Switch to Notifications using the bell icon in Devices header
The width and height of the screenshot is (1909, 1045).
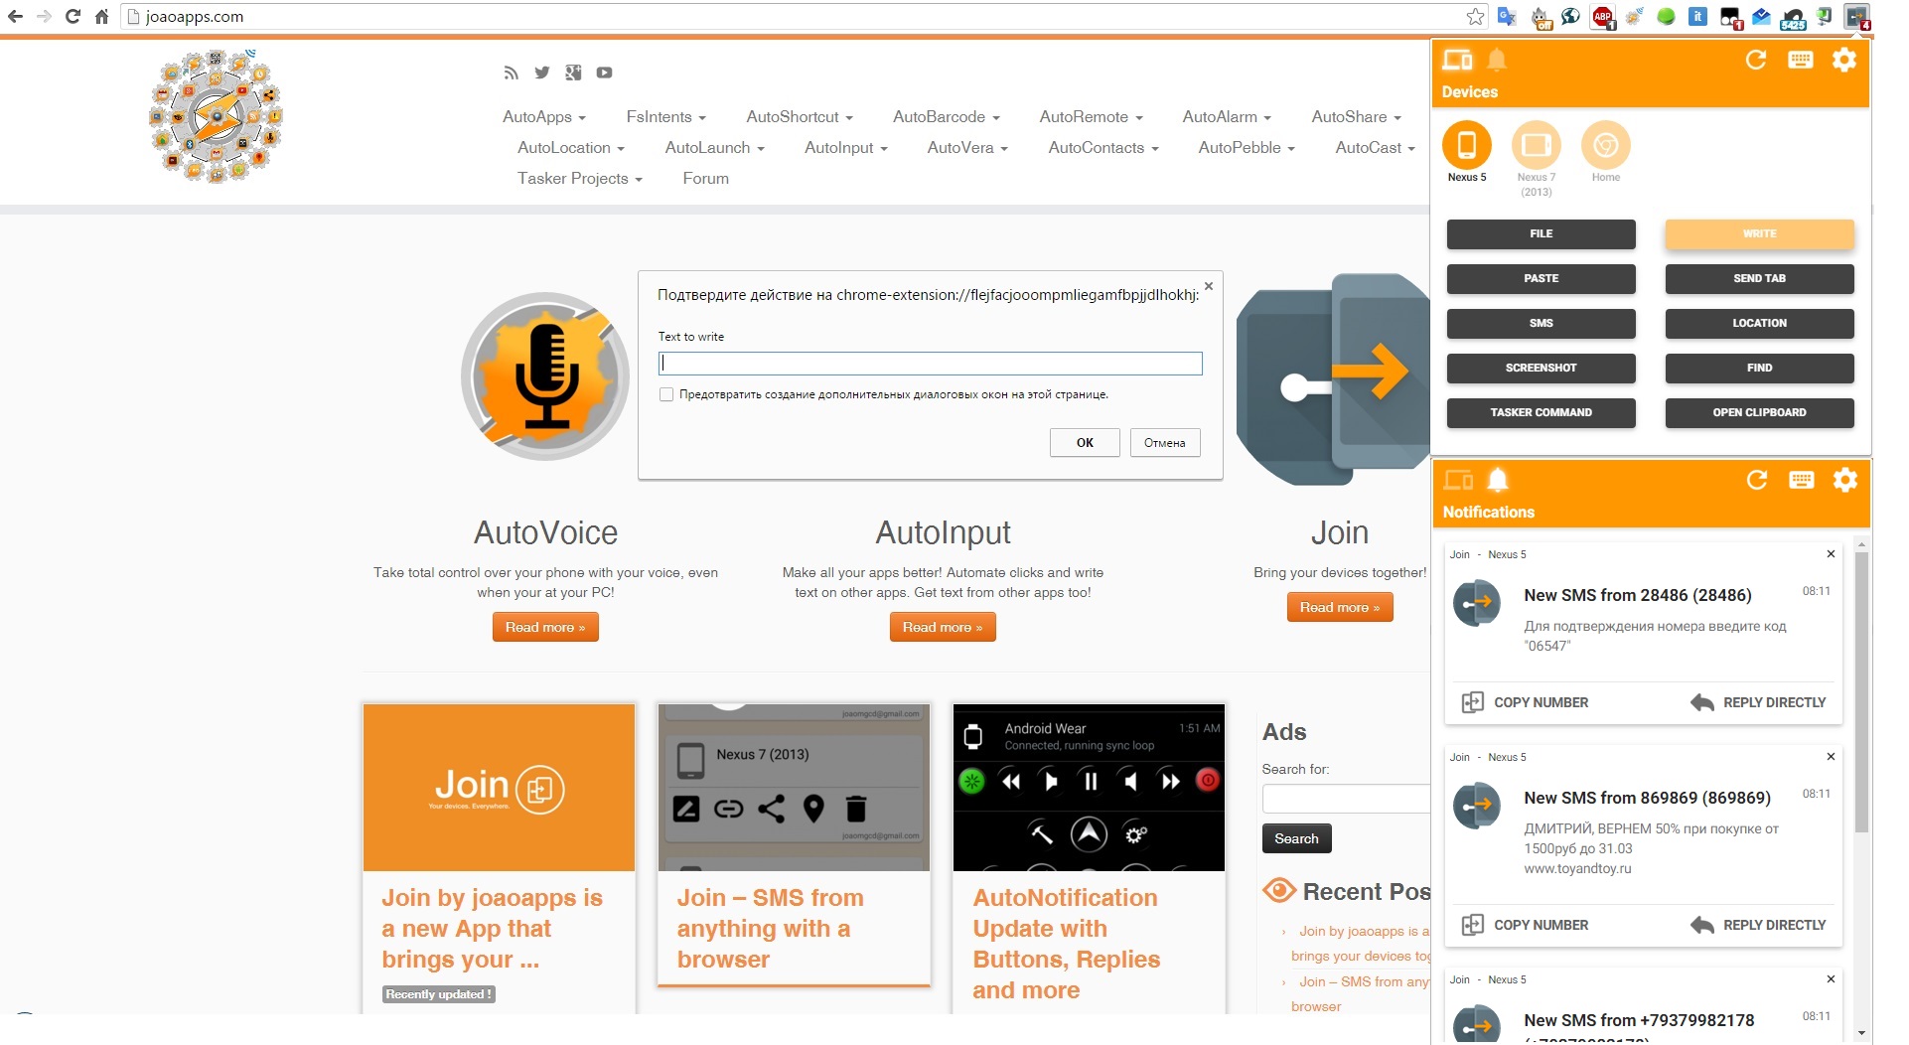tap(1497, 60)
